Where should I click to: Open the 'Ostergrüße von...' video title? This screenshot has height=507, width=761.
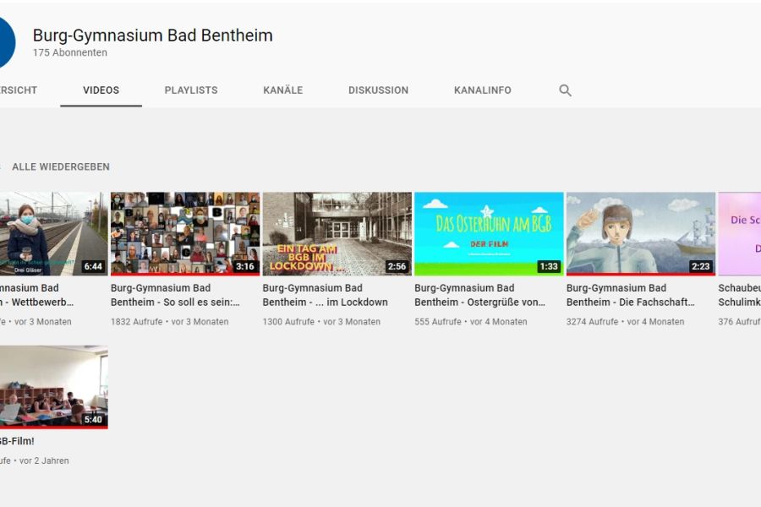[x=480, y=295]
